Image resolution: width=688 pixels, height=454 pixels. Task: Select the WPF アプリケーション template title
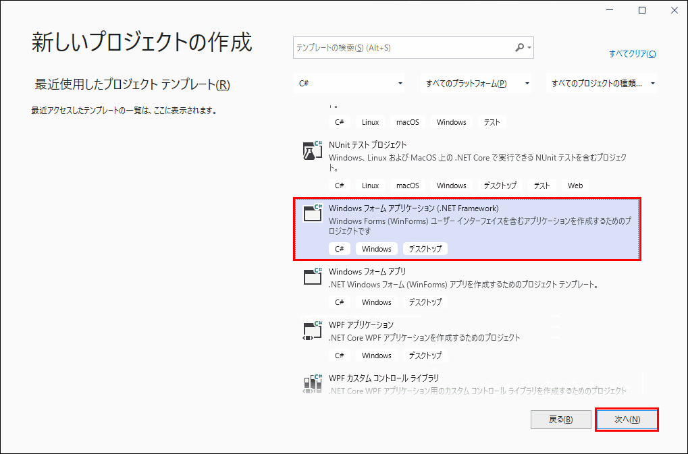pyautogui.click(x=361, y=324)
